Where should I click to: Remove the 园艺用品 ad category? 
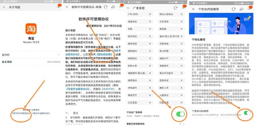click(150, 36)
